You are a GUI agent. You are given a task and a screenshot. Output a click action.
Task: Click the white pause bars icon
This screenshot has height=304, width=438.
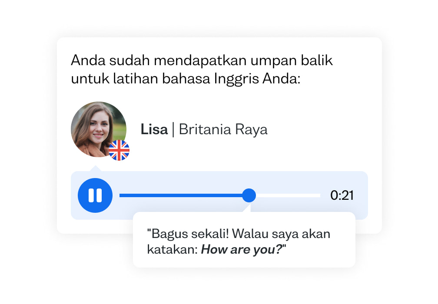pos(95,195)
